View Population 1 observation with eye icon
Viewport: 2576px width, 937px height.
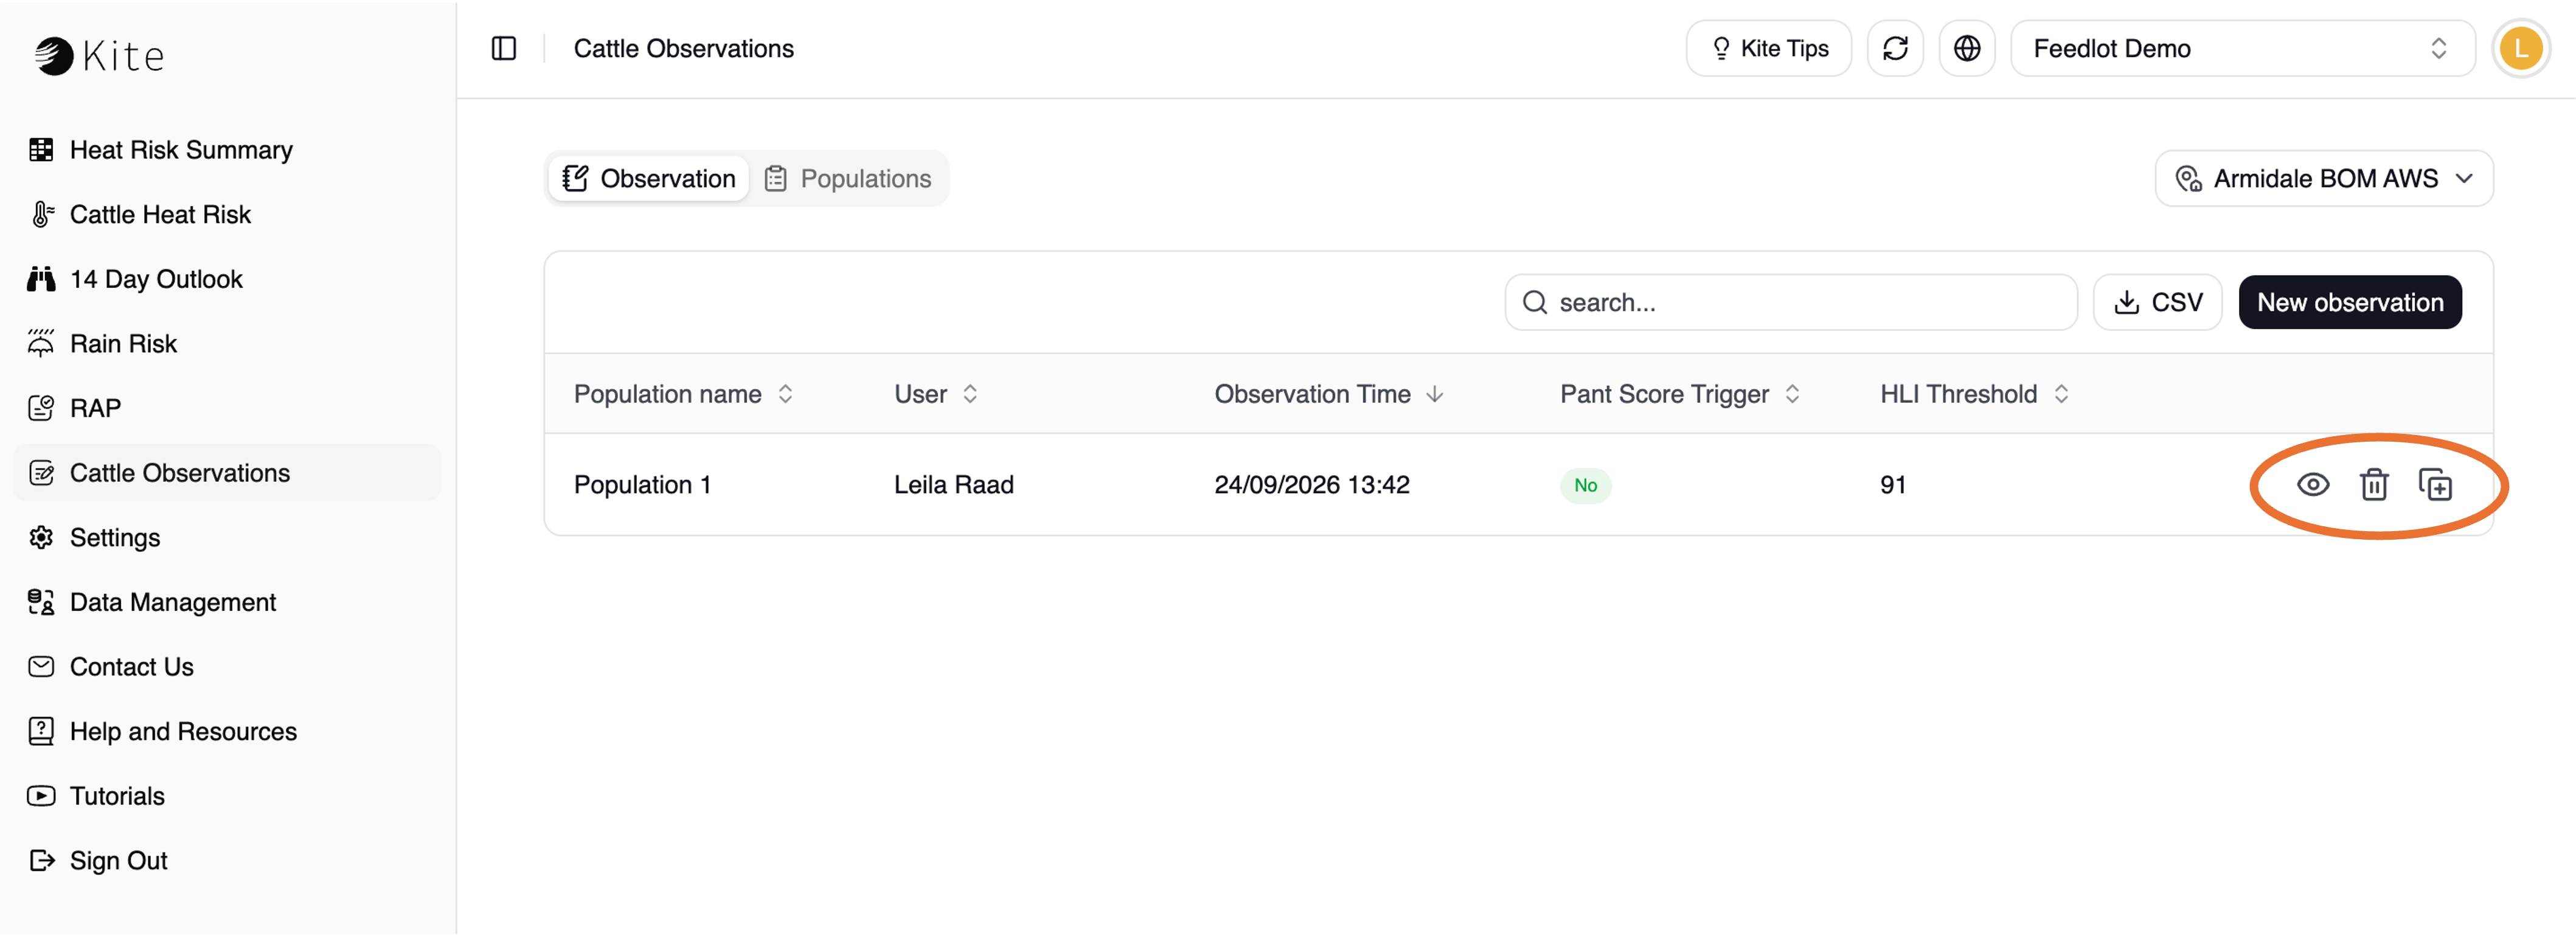click(2313, 485)
